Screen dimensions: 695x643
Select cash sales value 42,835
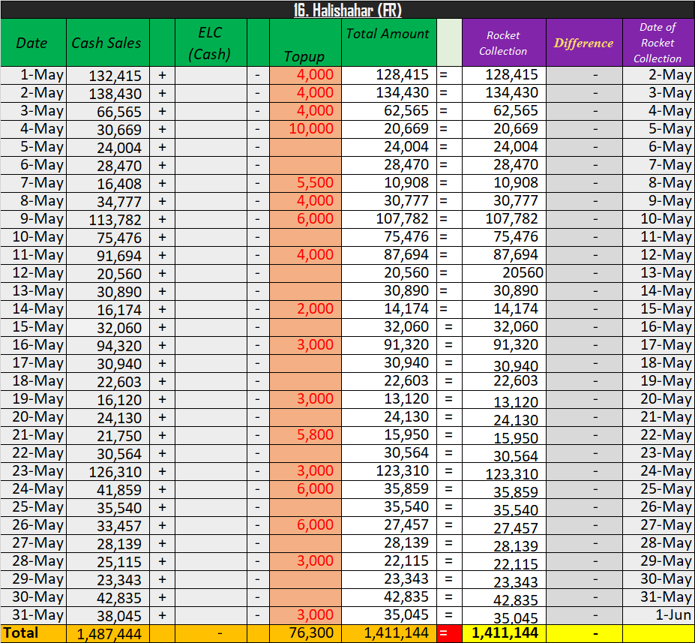click(x=108, y=598)
